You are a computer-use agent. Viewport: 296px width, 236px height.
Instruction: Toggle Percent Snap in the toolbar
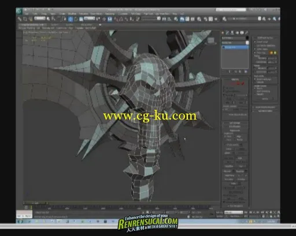coord(126,19)
